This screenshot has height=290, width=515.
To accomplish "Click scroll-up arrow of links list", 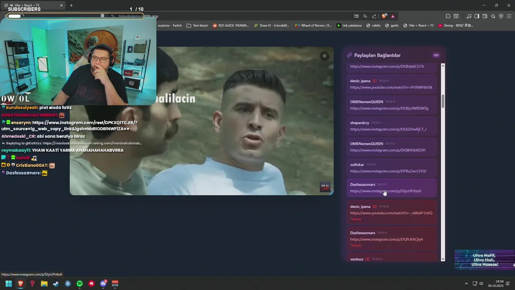I will pos(443,65).
